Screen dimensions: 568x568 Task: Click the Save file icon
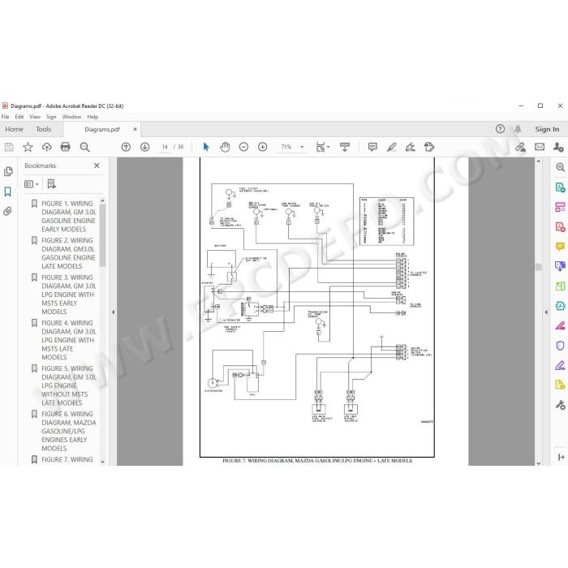pyautogui.click(x=9, y=147)
